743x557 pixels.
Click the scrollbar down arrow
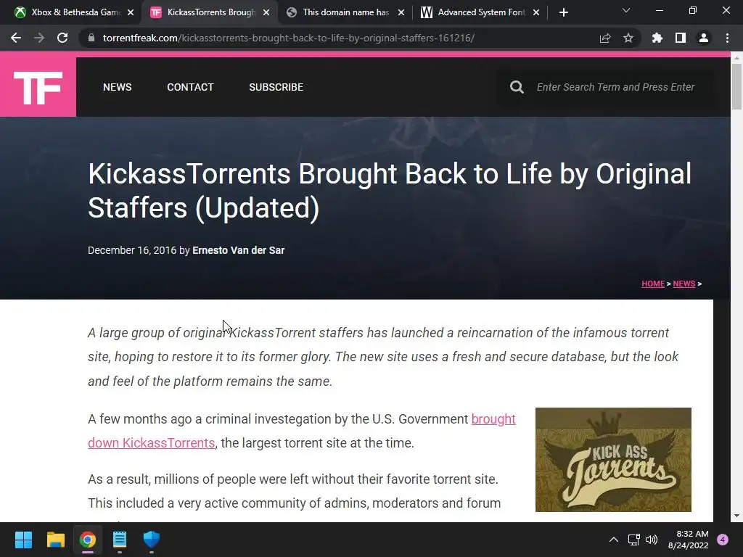coord(736,516)
